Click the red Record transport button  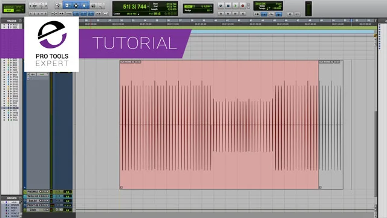(242, 5)
